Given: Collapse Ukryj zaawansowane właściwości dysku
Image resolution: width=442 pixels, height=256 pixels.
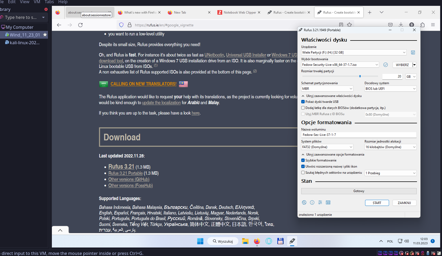Looking at the screenshot, I should pyautogui.click(x=332, y=96).
